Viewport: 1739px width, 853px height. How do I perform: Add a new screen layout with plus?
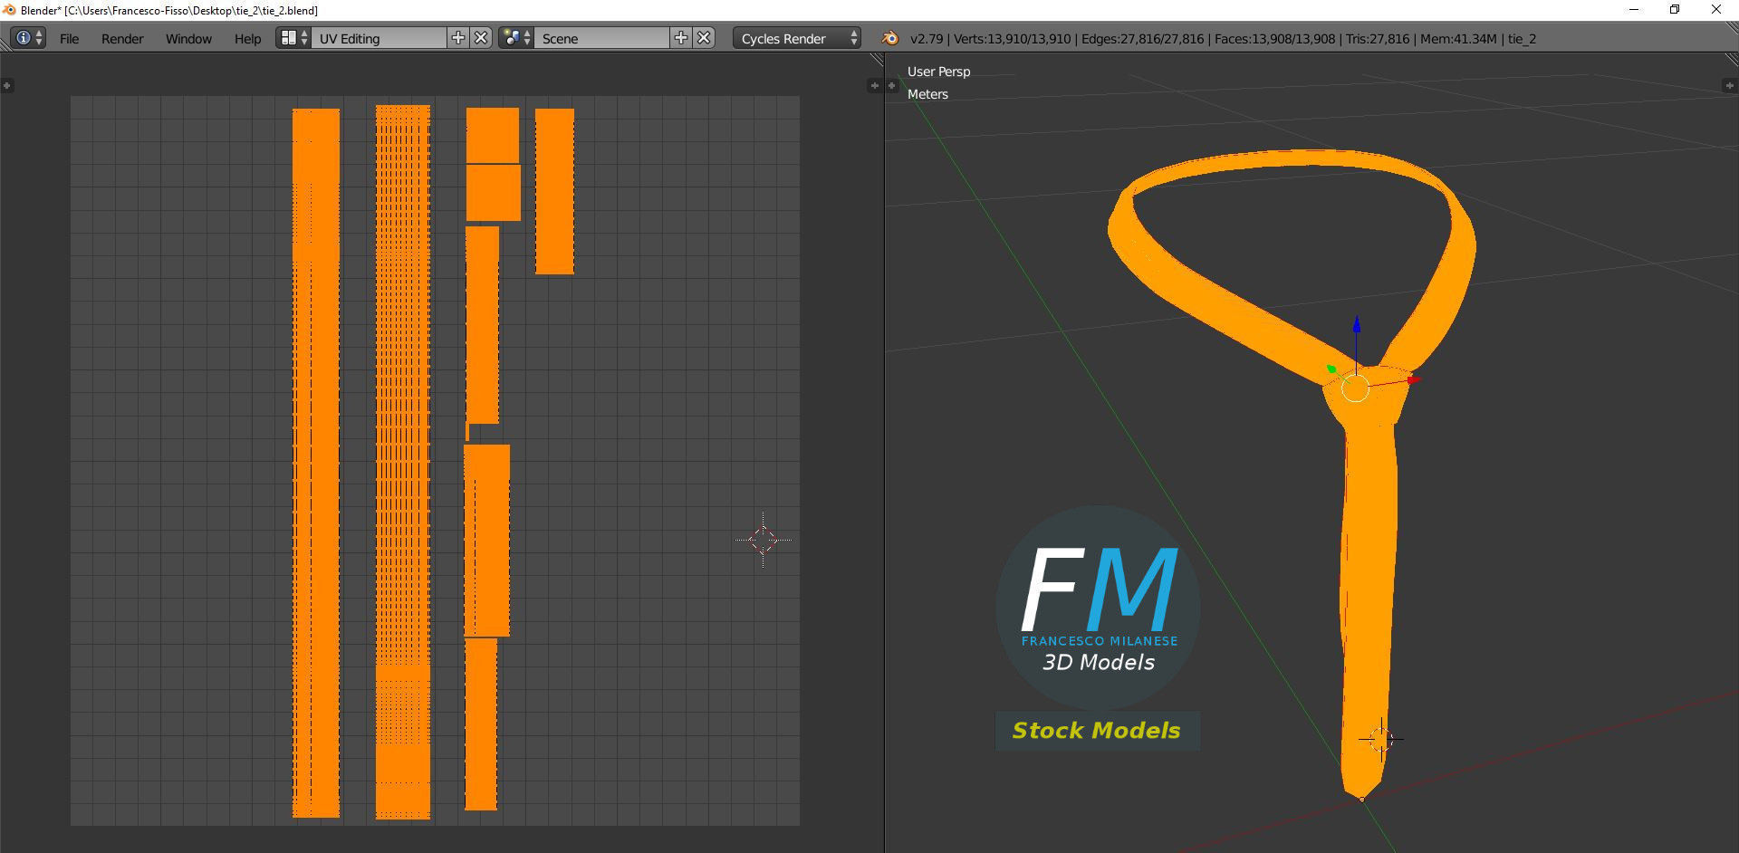click(458, 38)
